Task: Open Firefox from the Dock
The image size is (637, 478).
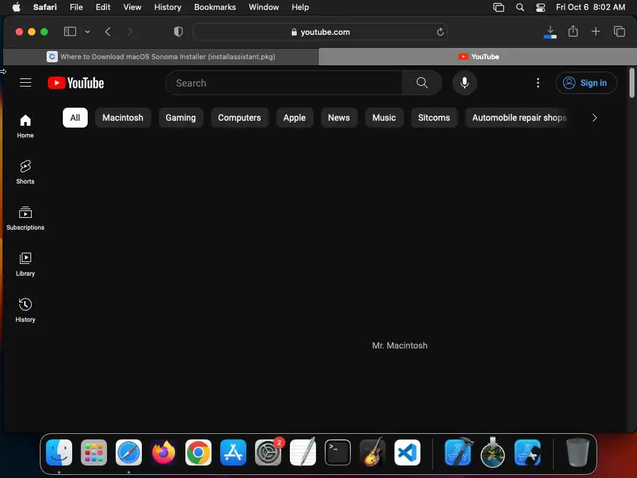Action: (164, 452)
